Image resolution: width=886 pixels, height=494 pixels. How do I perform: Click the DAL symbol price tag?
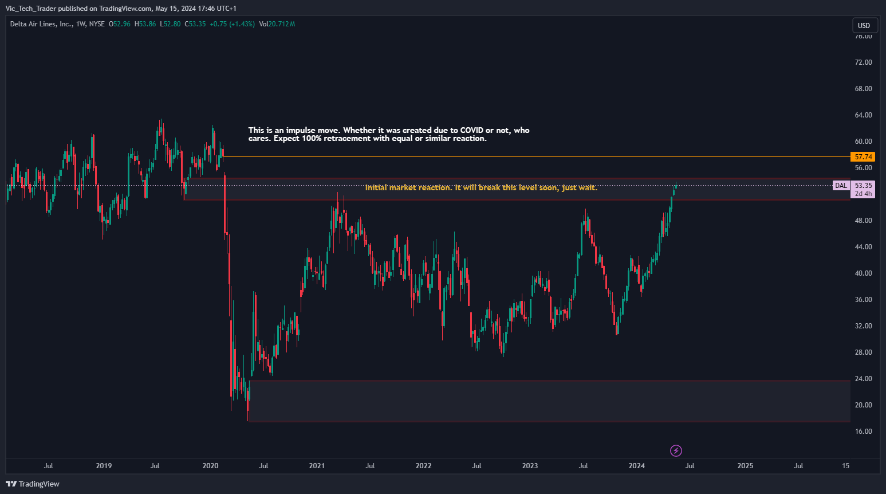(x=841, y=186)
